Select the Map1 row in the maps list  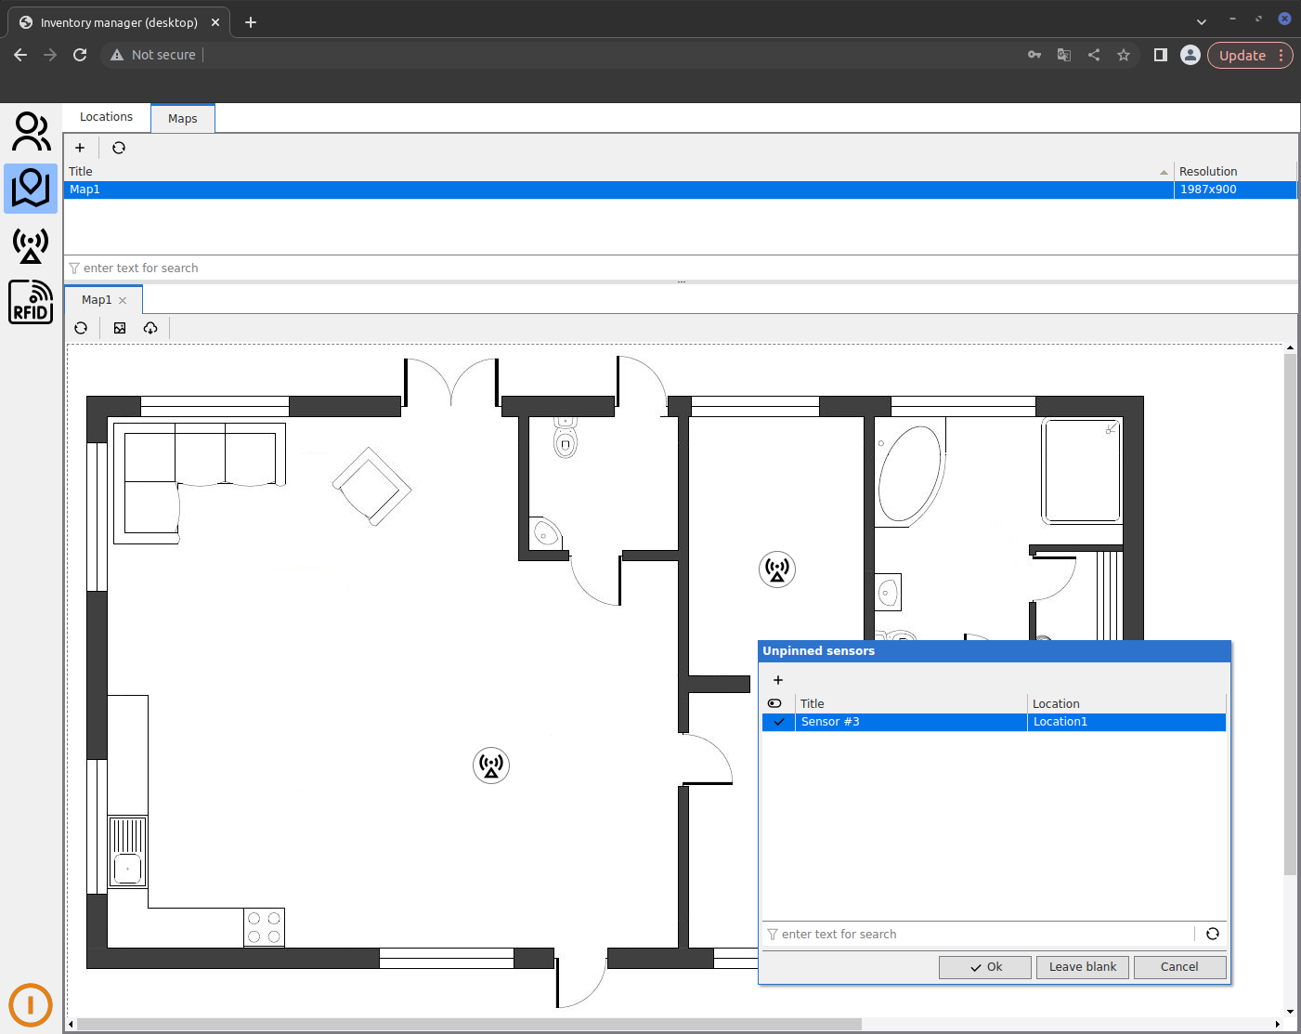point(681,190)
